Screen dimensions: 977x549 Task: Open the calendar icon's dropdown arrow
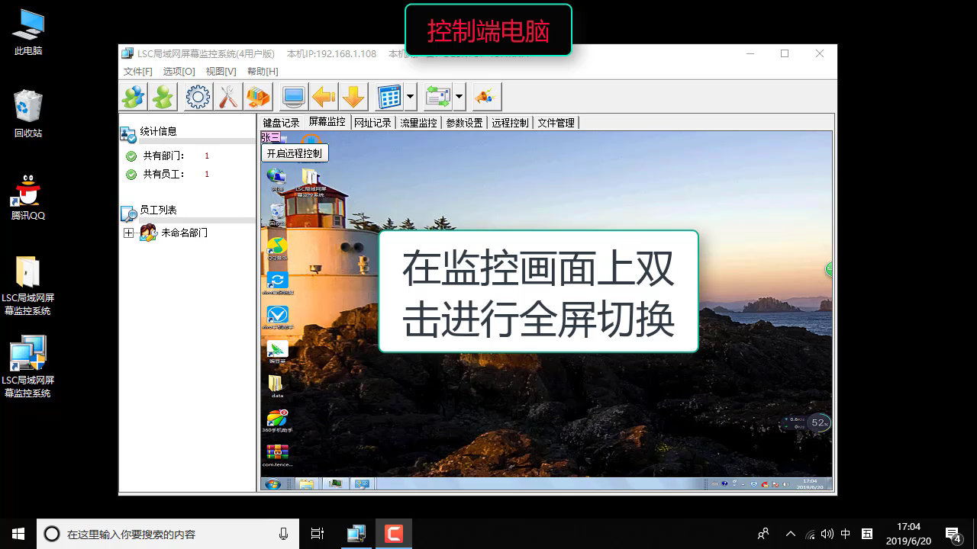[410, 97]
